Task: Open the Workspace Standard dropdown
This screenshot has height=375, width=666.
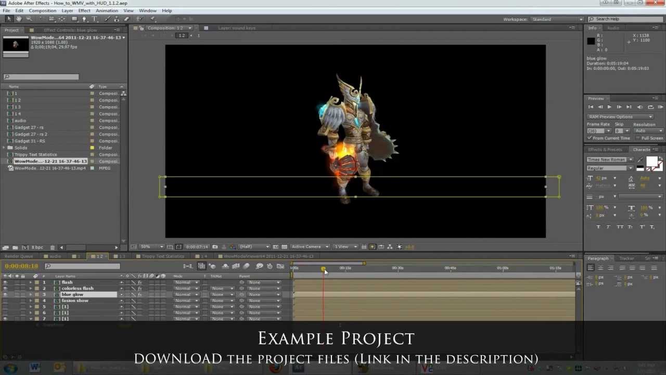Action: [557, 19]
